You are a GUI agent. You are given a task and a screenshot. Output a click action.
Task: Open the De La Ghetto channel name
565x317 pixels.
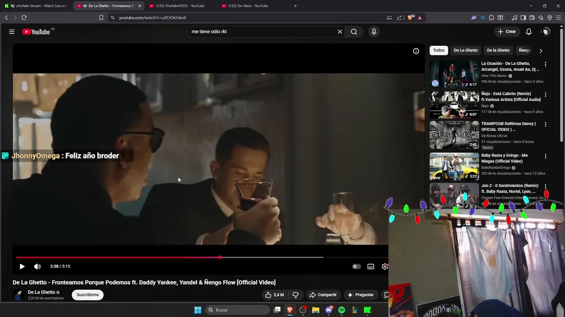tap(41, 292)
